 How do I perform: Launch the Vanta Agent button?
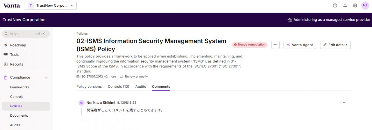[x=300, y=45]
